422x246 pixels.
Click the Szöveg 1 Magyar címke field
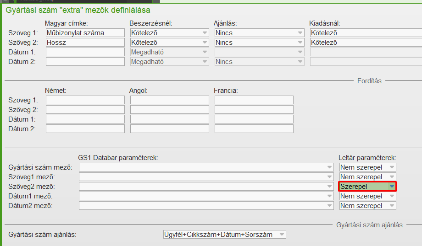coord(85,33)
